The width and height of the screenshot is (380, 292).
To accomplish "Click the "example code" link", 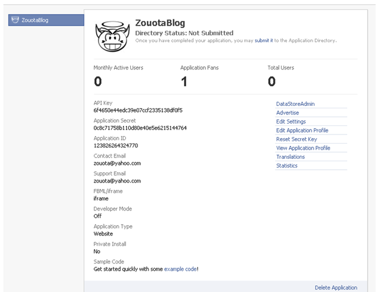I will (181, 269).
